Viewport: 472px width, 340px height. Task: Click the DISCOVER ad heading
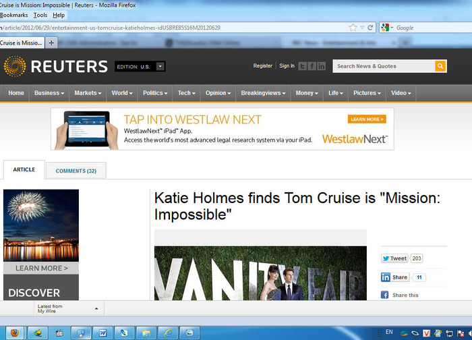pyautogui.click(x=34, y=292)
